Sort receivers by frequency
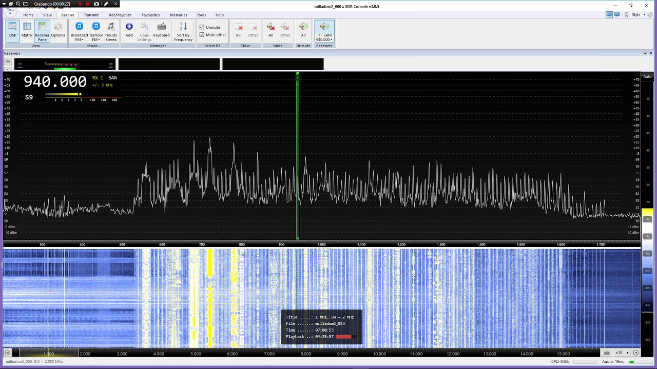657x369 pixels. [183, 31]
